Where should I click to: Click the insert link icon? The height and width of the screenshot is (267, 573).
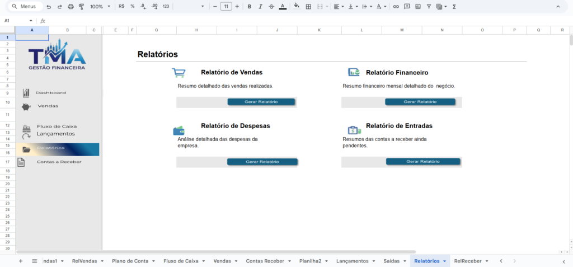[396, 7]
